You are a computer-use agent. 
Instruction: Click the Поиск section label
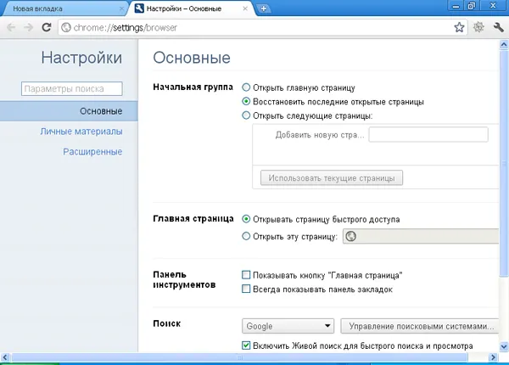pos(167,323)
